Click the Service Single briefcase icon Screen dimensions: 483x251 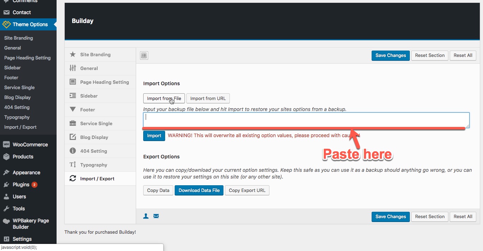[x=73, y=123]
